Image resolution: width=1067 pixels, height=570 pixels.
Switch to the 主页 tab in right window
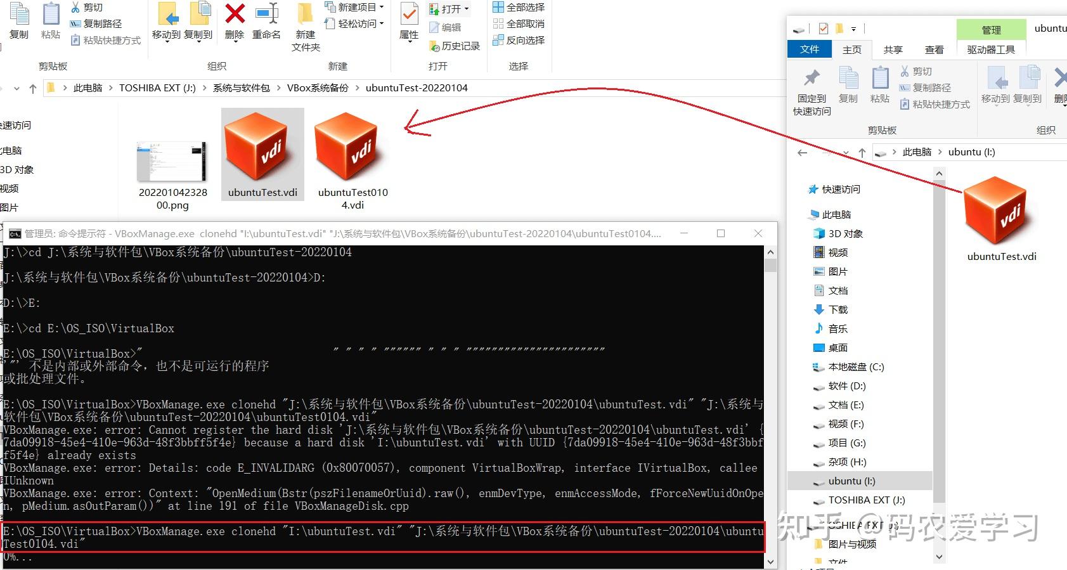(852, 49)
